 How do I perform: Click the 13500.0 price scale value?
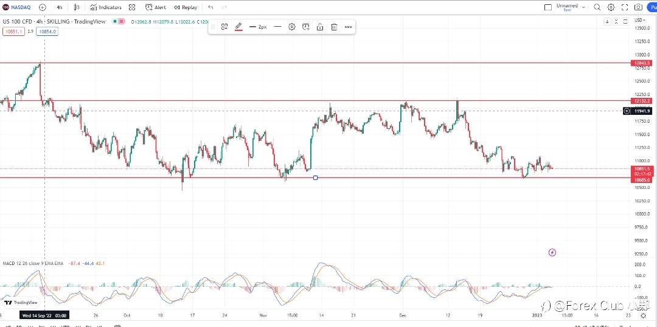point(642,28)
